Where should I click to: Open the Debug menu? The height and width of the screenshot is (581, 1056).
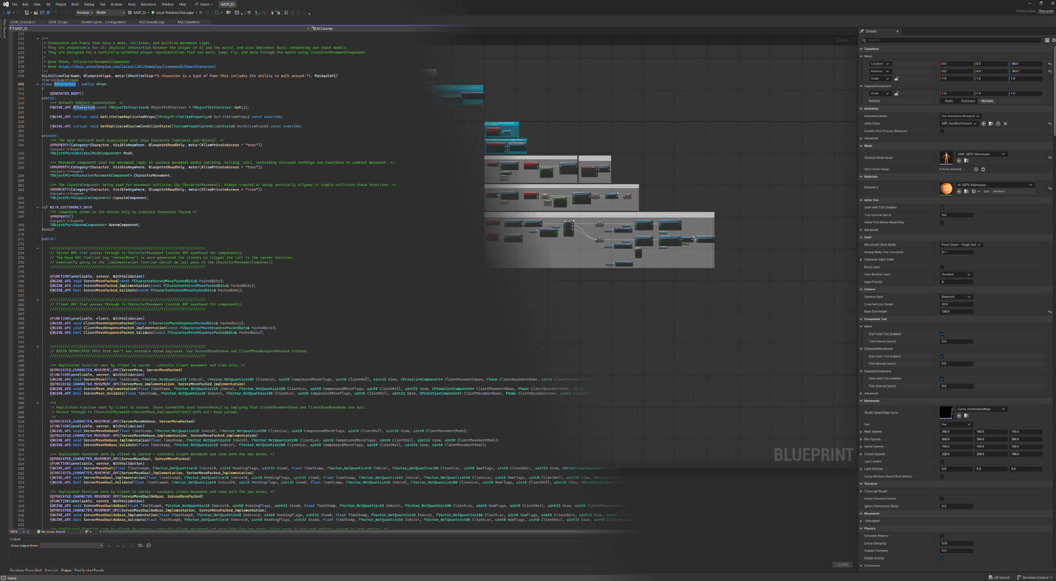(88, 4)
